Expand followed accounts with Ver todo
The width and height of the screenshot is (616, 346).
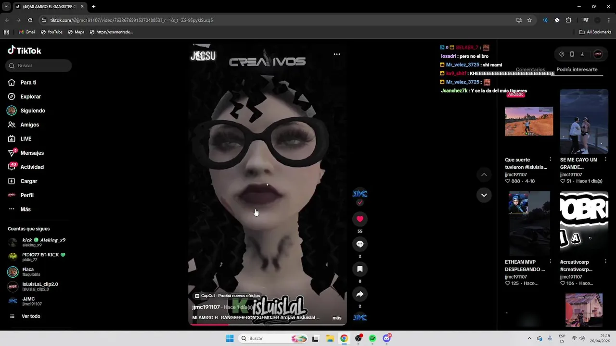25,316
